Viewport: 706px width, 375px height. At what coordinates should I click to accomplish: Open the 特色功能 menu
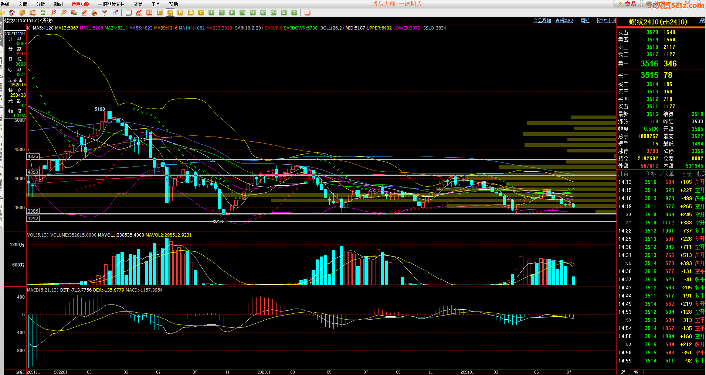point(80,4)
